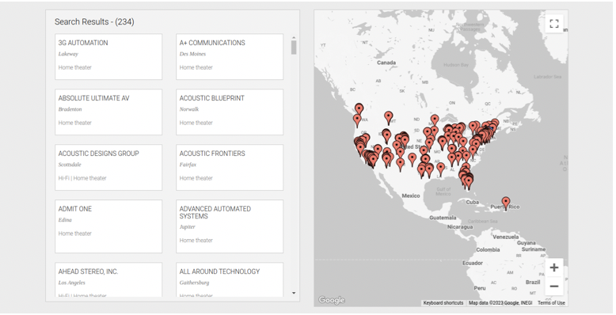This screenshot has height=315, width=616.
Task: Open the A+ COMMUNICATIONS result card
Action: click(230, 56)
